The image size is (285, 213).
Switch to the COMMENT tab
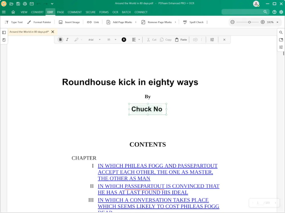(x=75, y=12)
